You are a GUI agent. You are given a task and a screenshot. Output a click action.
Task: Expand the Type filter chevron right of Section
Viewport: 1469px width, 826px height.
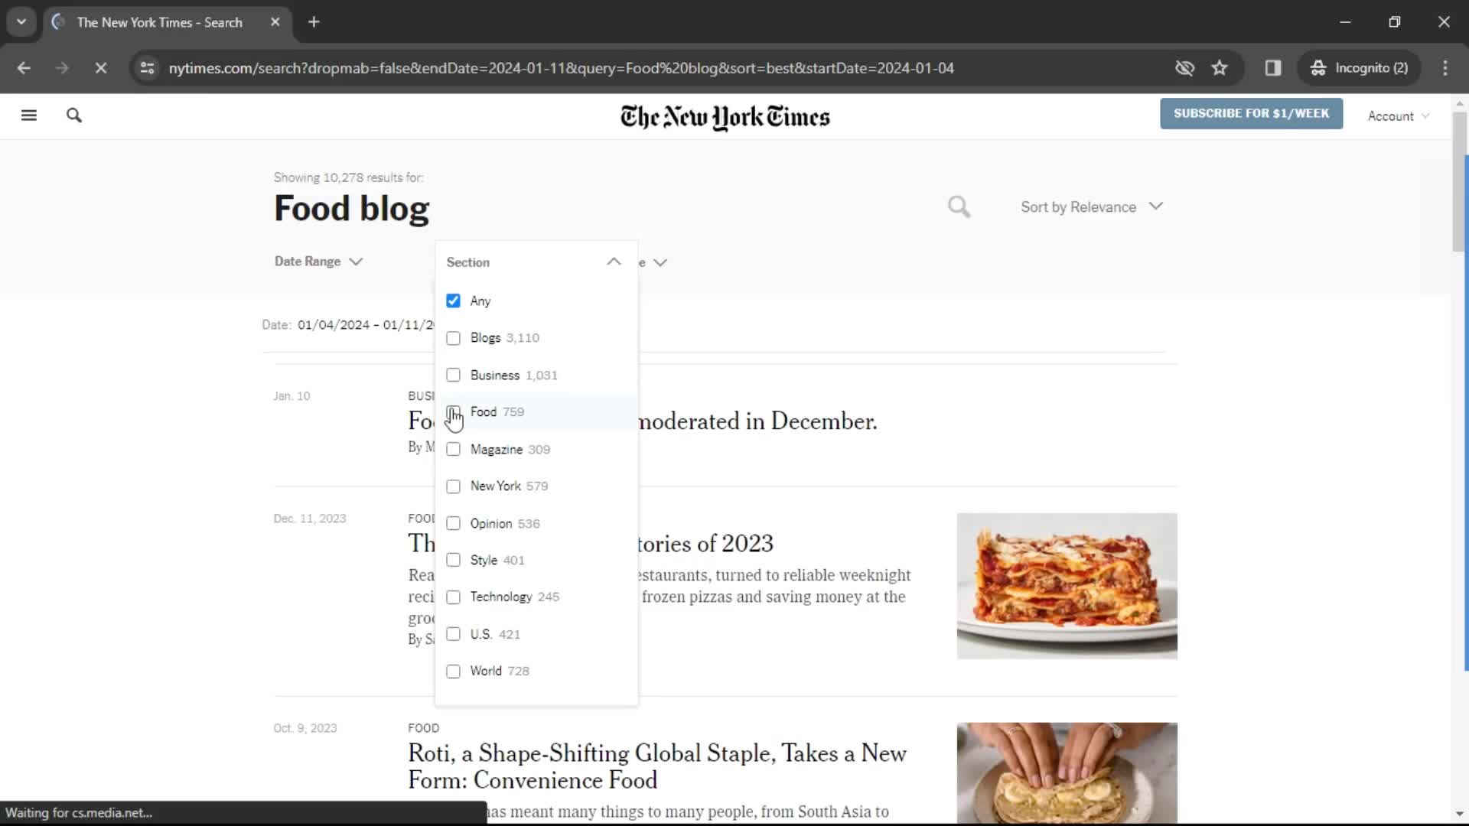click(x=660, y=262)
